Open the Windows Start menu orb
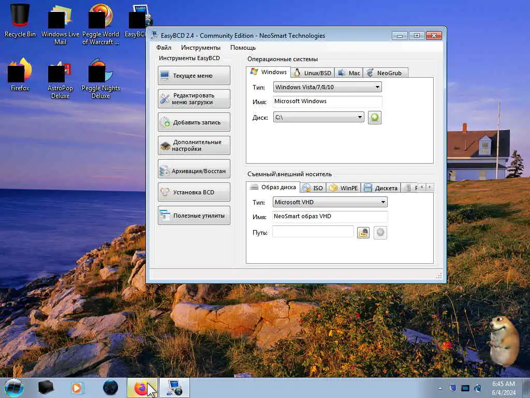 14,388
